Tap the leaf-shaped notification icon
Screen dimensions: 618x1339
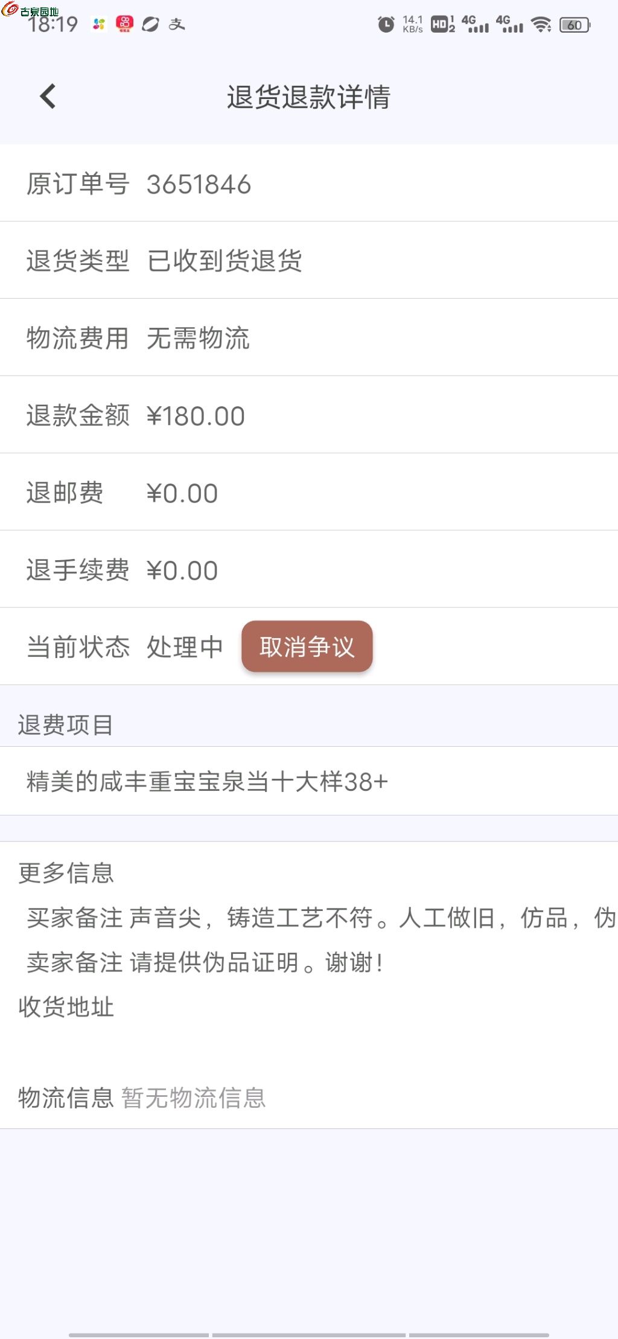coord(150,24)
